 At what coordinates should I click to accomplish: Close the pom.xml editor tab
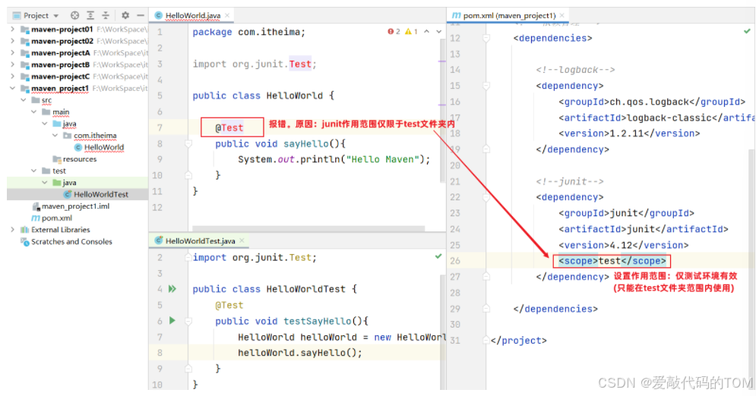coord(561,15)
